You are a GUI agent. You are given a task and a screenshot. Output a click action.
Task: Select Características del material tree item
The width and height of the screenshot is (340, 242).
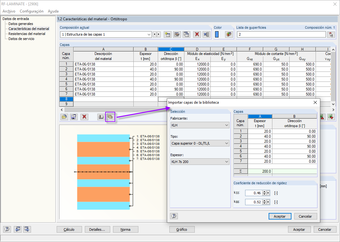coord(29,29)
